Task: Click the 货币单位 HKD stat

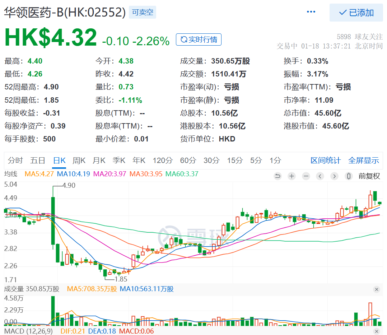Action: tap(208, 139)
